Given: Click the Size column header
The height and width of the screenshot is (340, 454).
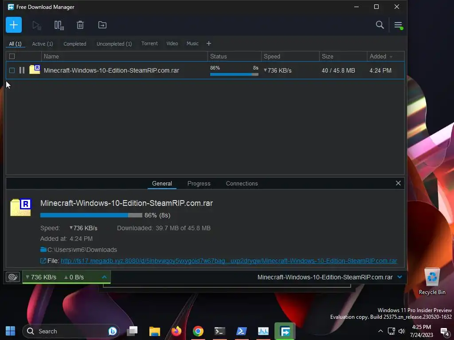Looking at the screenshot, I should pyautogui.click(x=343, y=56).
